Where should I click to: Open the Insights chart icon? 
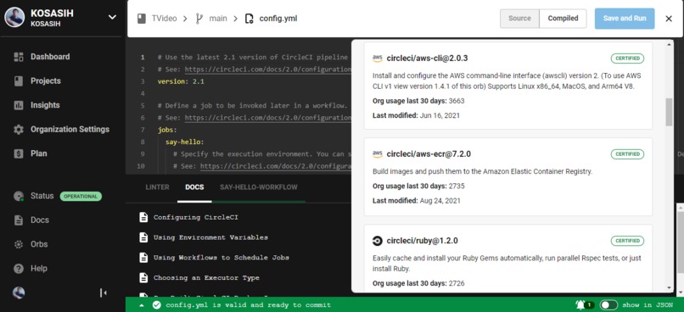tap(19, 105)
